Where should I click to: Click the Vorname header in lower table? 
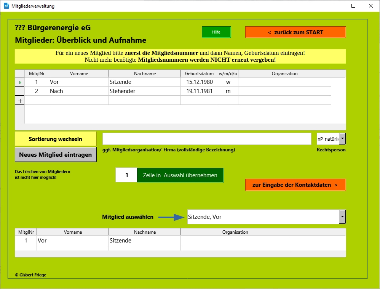click(x=73, y=232)
